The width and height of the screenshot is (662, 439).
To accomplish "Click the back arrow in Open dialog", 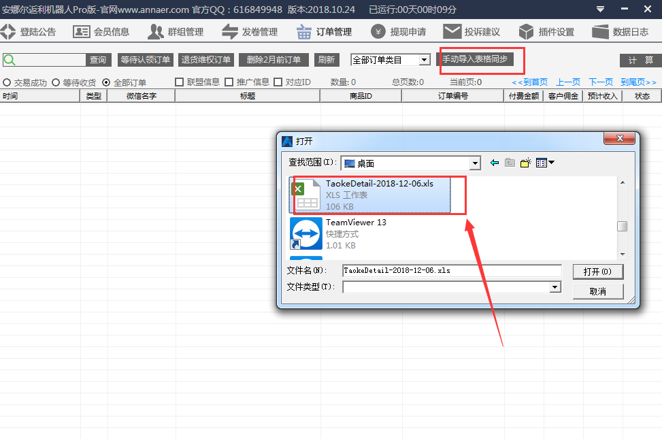I will point(495,163).
